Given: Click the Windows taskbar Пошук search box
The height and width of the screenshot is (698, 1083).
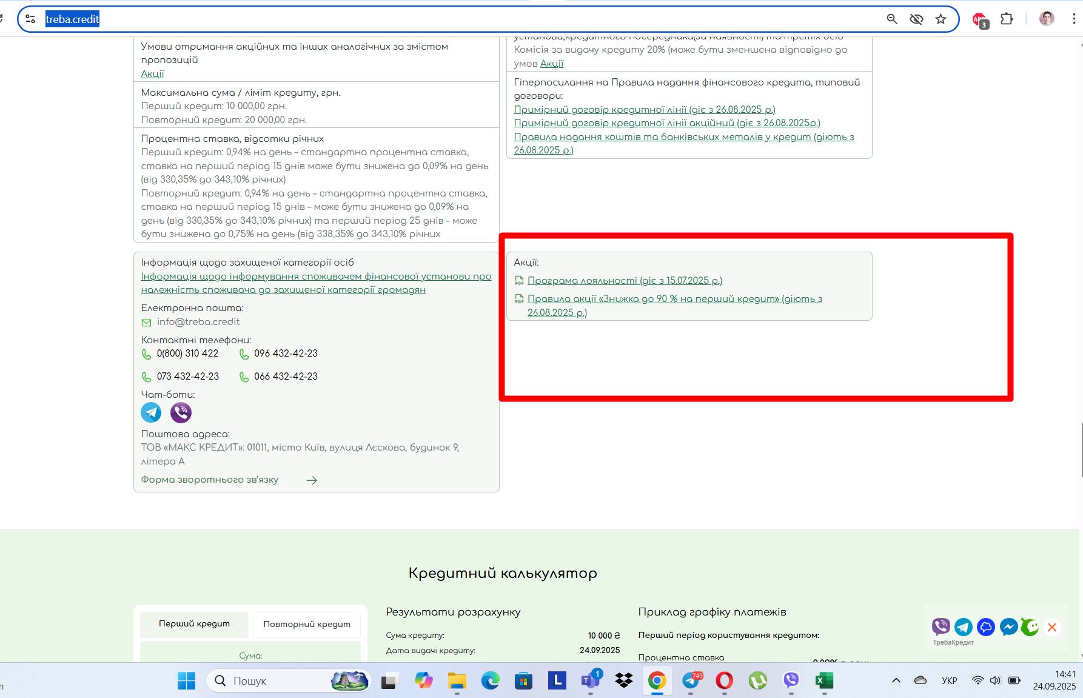Looking at the screenshot, I should tap(289, 681).
